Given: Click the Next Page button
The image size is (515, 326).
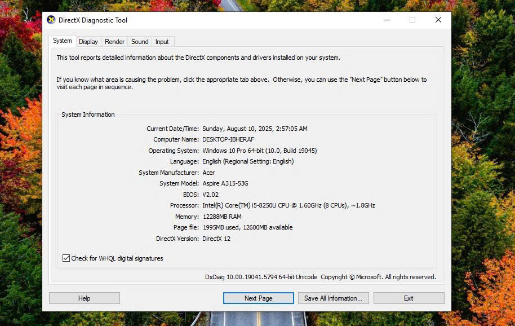Looking at the screenshot, I should click(x=259, y=298).
